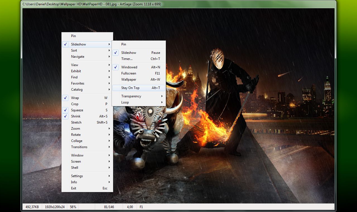Image resolution: width=357 pixels, height=212 pixels.
Task: Toggle the Wrap option
Action: [87, 98]
